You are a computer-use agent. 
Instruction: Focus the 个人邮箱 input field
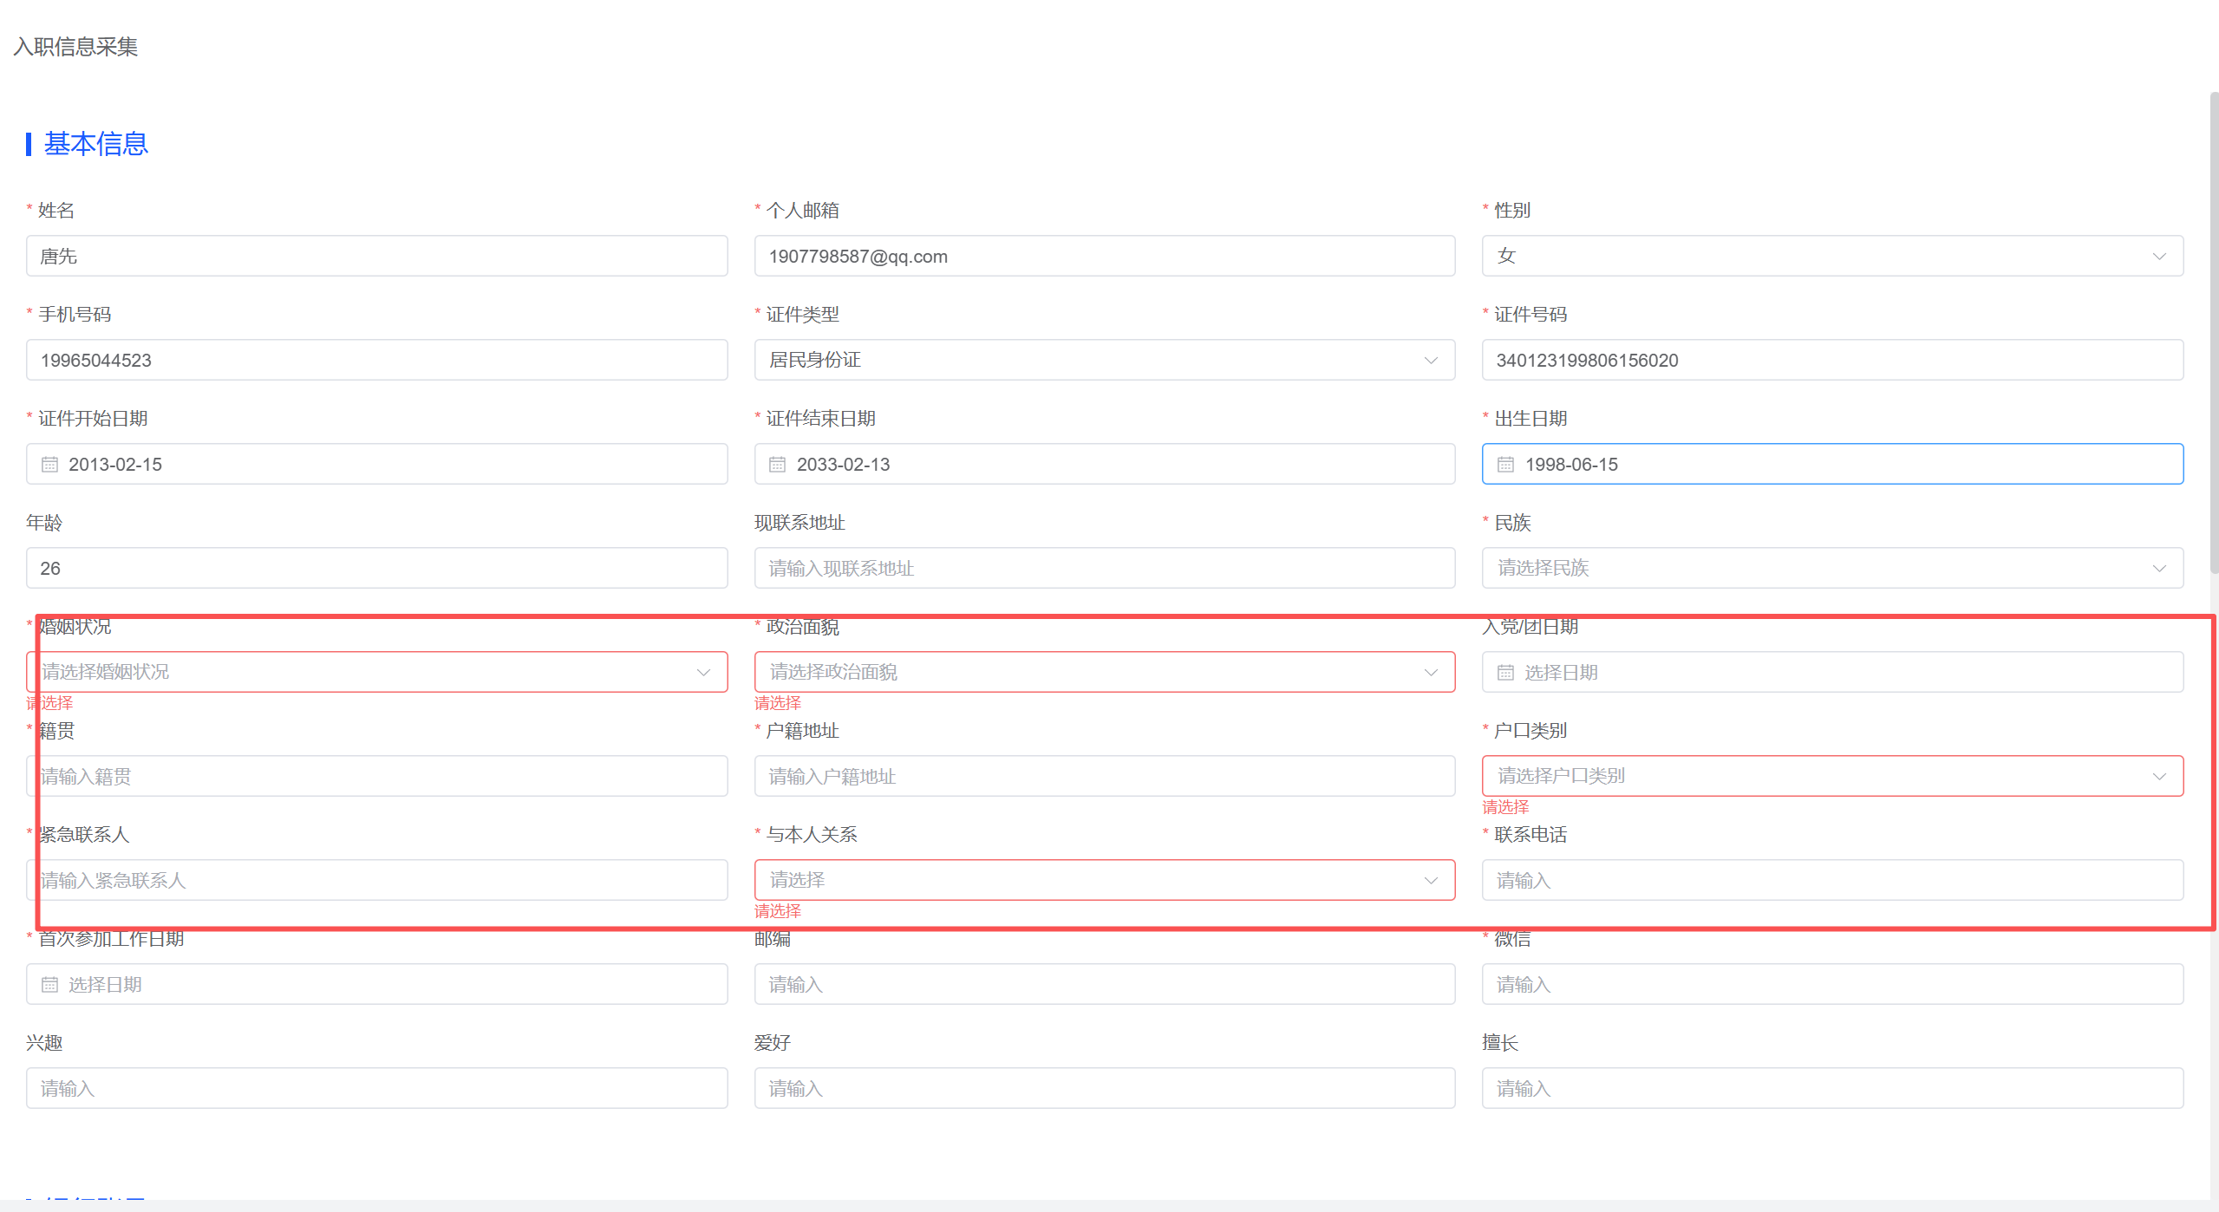[x=1104, y=256]
